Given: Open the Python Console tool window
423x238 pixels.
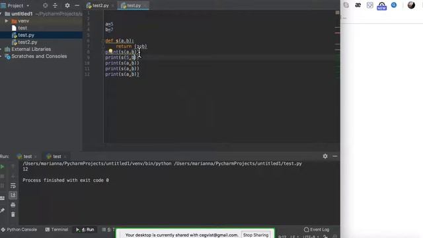Looking at the screenshot, I should tap(19, 229).
